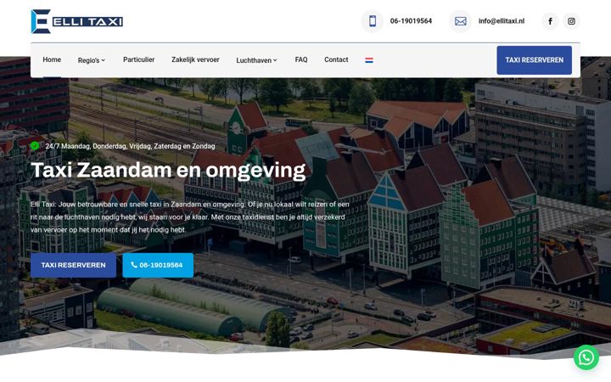Open the FAQ page

301,59
